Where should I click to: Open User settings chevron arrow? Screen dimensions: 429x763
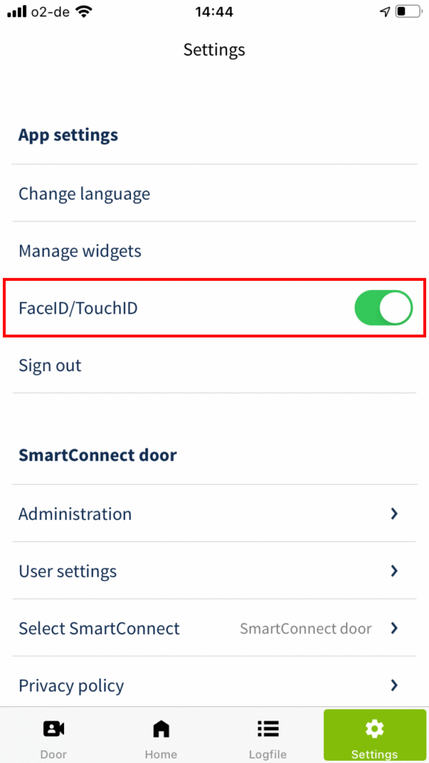395,571
